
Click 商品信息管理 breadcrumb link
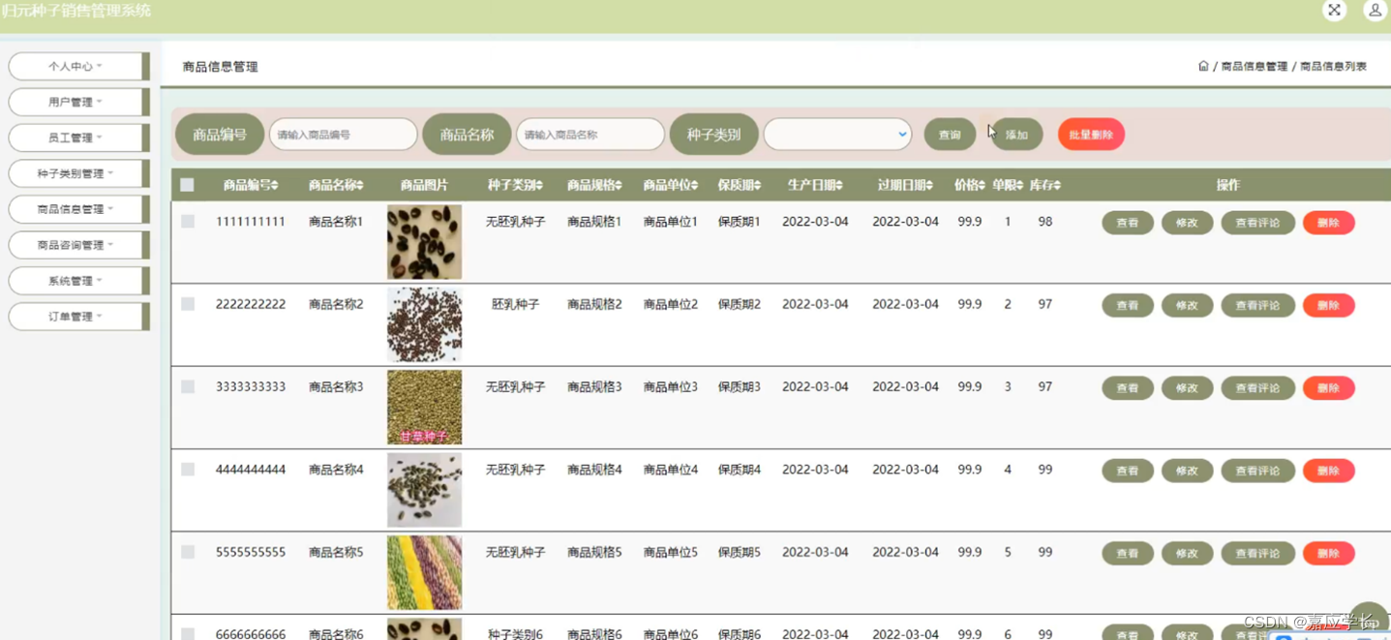pyautogui.click(x=1255, y=67)
